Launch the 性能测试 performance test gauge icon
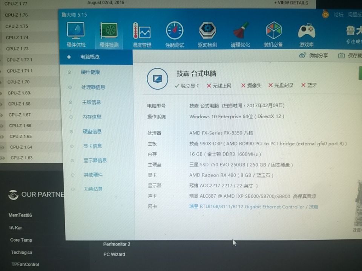The image size is (362, 271). pyautogui.click(x=175, y=31)
